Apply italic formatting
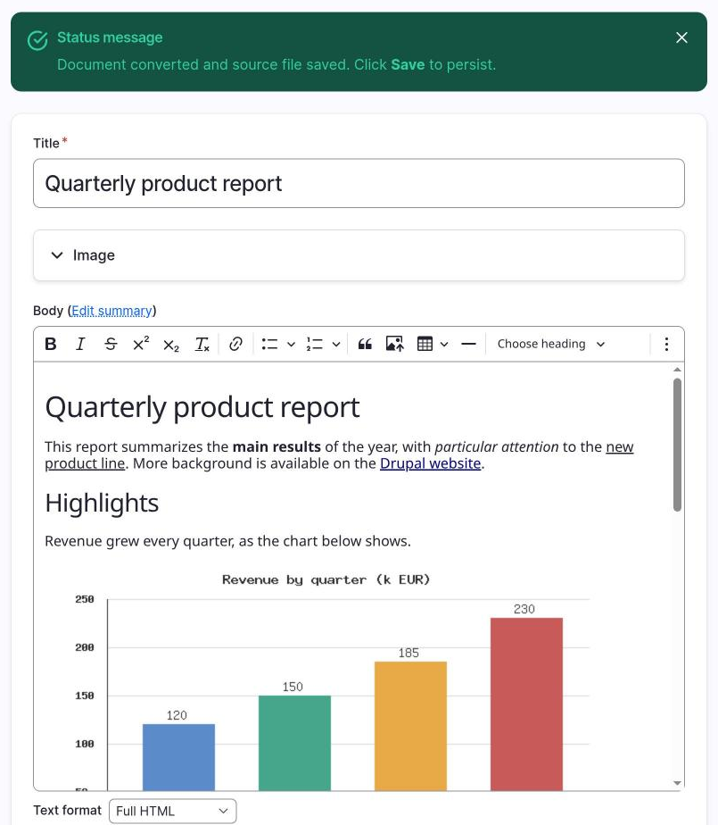718x825 pixels. pyautogui.click(x=80, y=344)
